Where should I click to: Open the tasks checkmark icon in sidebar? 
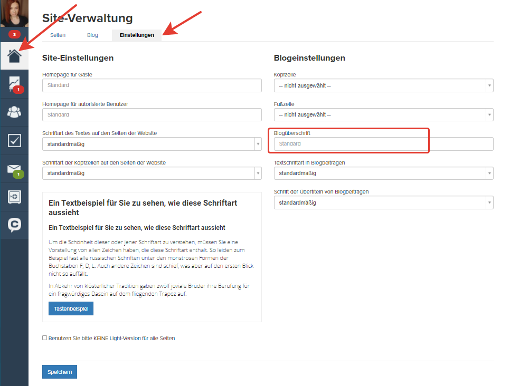tap(14, 140)
